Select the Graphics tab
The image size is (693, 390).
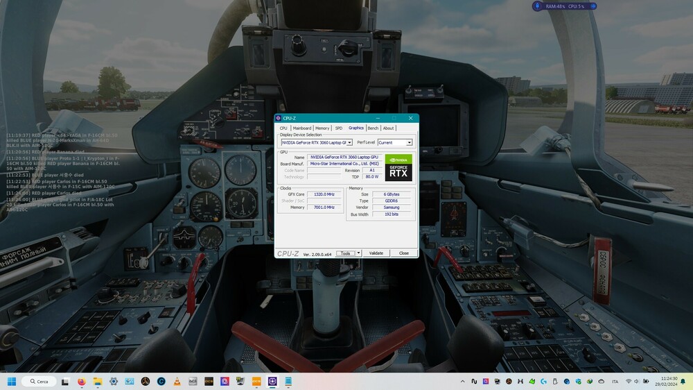pyautogui.click(x=356, y=128)
